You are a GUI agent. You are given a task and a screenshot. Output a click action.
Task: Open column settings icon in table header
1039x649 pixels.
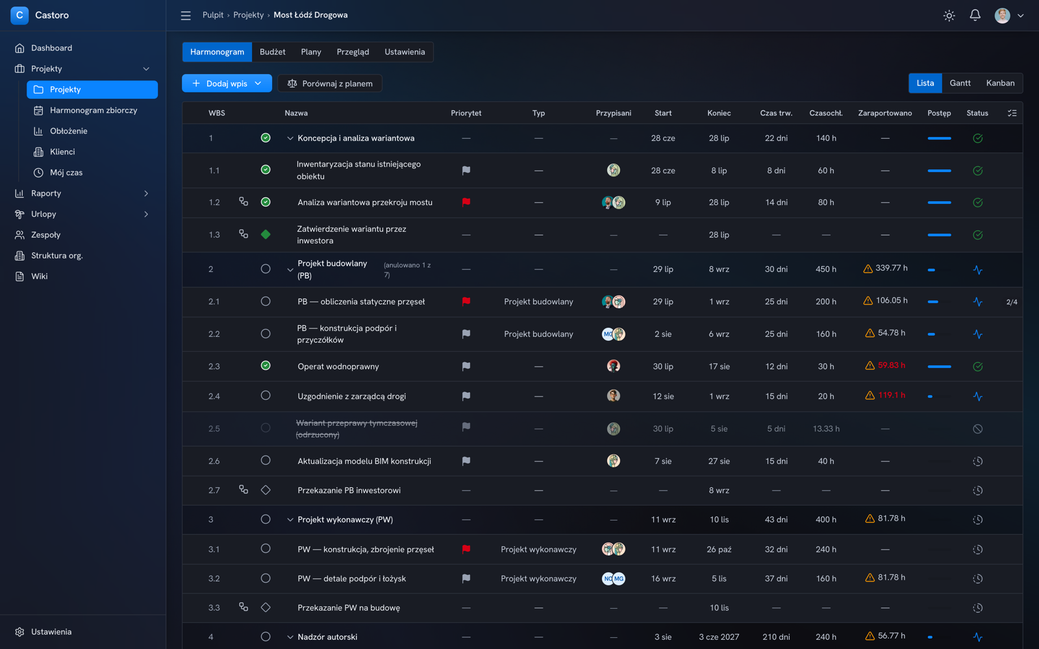click(1012, 113)
